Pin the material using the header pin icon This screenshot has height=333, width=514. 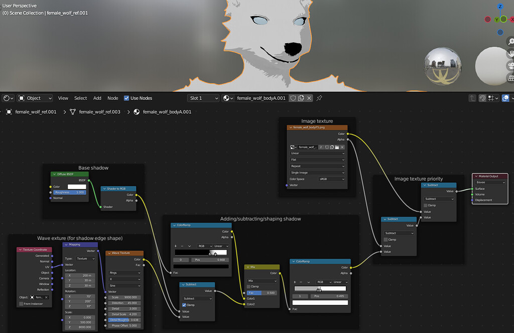click(x=319, y=98)
